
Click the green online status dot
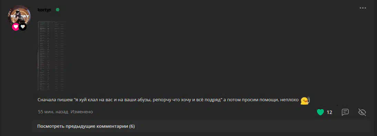pos(58,10)
